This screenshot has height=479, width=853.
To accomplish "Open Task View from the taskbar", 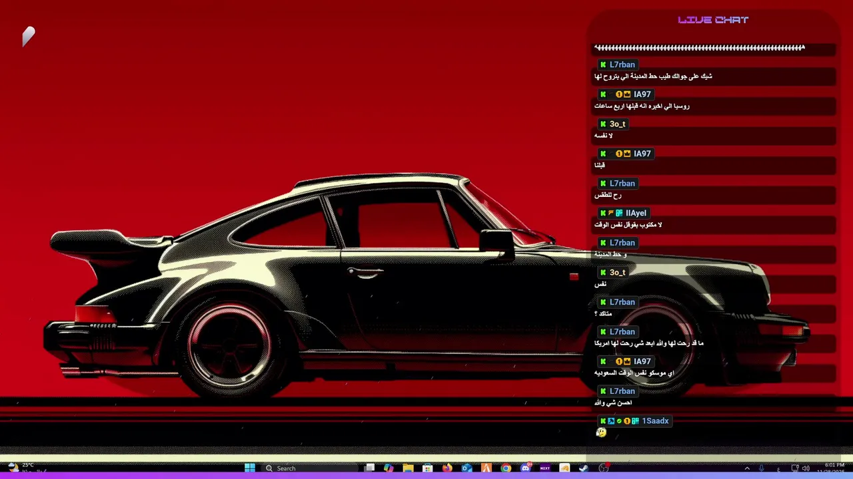I will tap(369, 468).
